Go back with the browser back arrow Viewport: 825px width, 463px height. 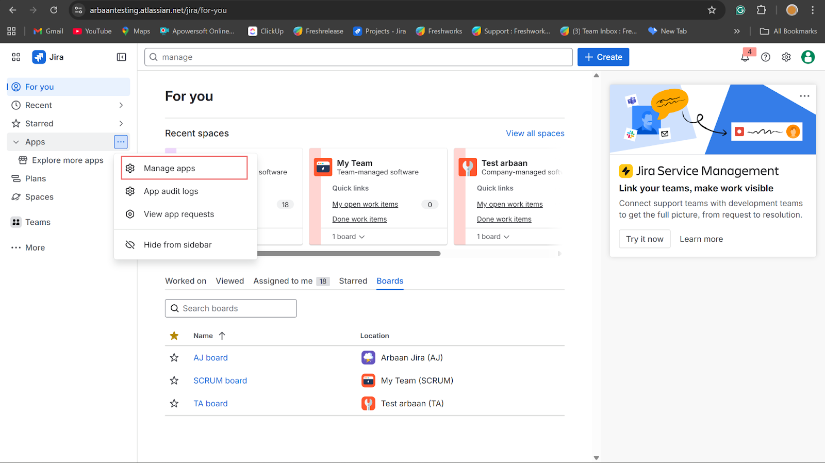click(13, 10)
